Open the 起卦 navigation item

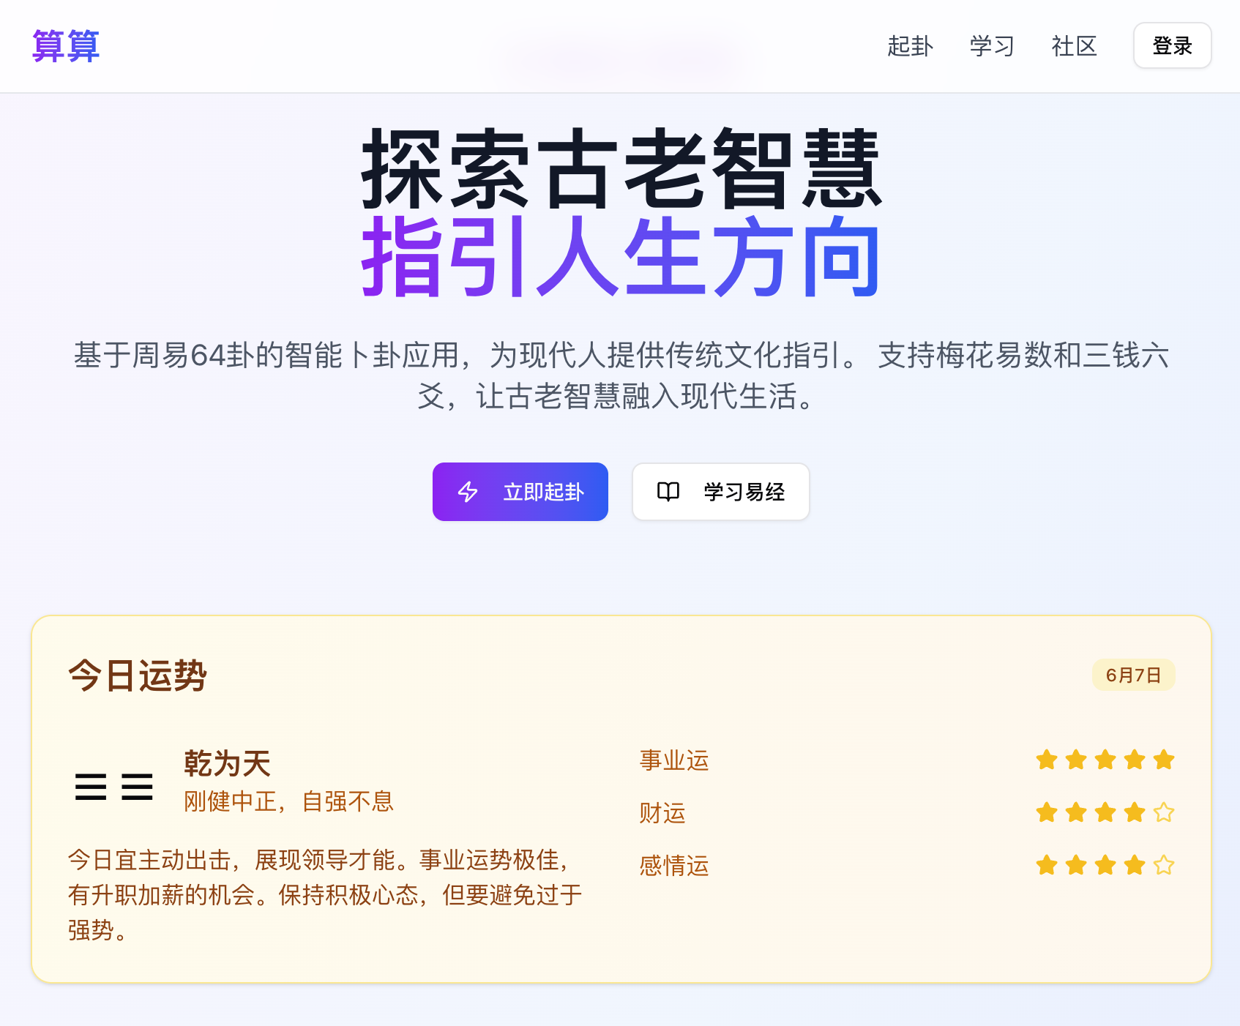(910, 46)
